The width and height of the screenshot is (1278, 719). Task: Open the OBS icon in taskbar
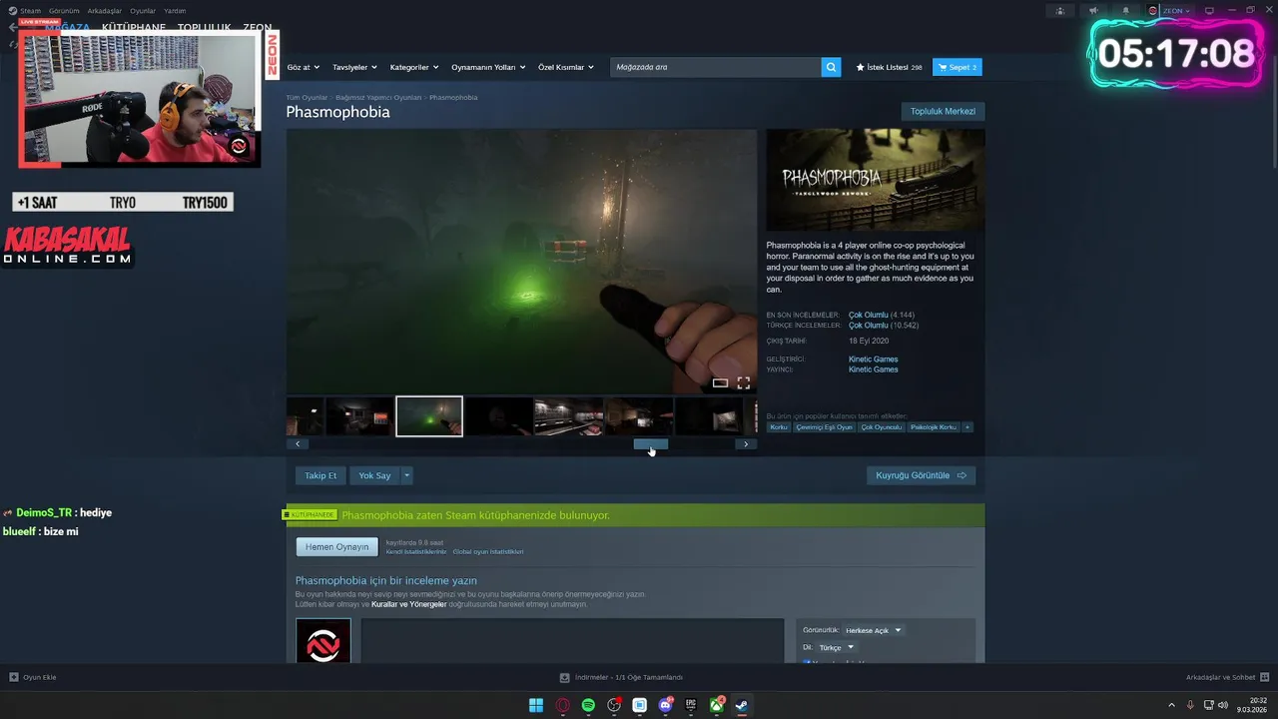(x=614, y=705)
